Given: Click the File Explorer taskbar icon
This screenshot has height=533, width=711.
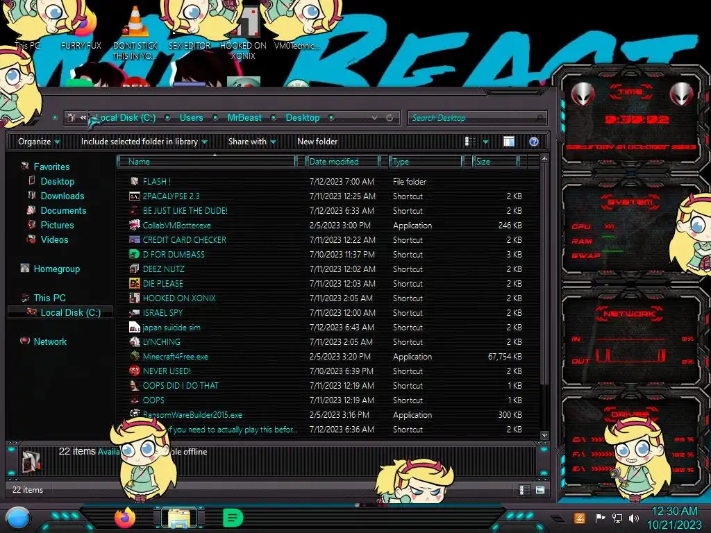Looking at the screenshot, I should click(179, 518).
